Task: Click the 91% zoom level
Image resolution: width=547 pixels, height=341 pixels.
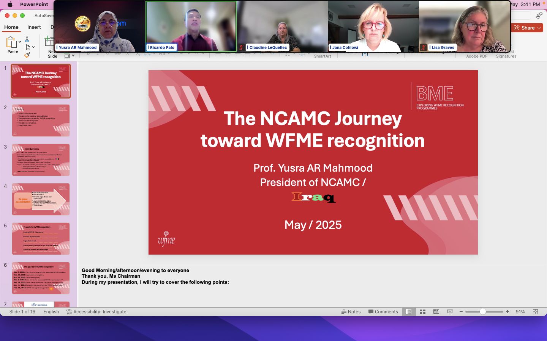Action: coord(520,312)
